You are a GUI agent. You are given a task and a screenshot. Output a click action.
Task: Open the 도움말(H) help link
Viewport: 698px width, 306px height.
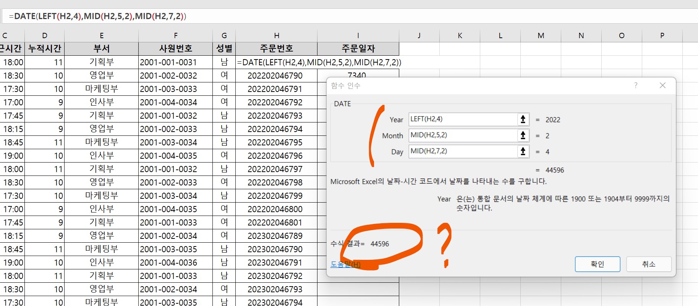point(345,264)
